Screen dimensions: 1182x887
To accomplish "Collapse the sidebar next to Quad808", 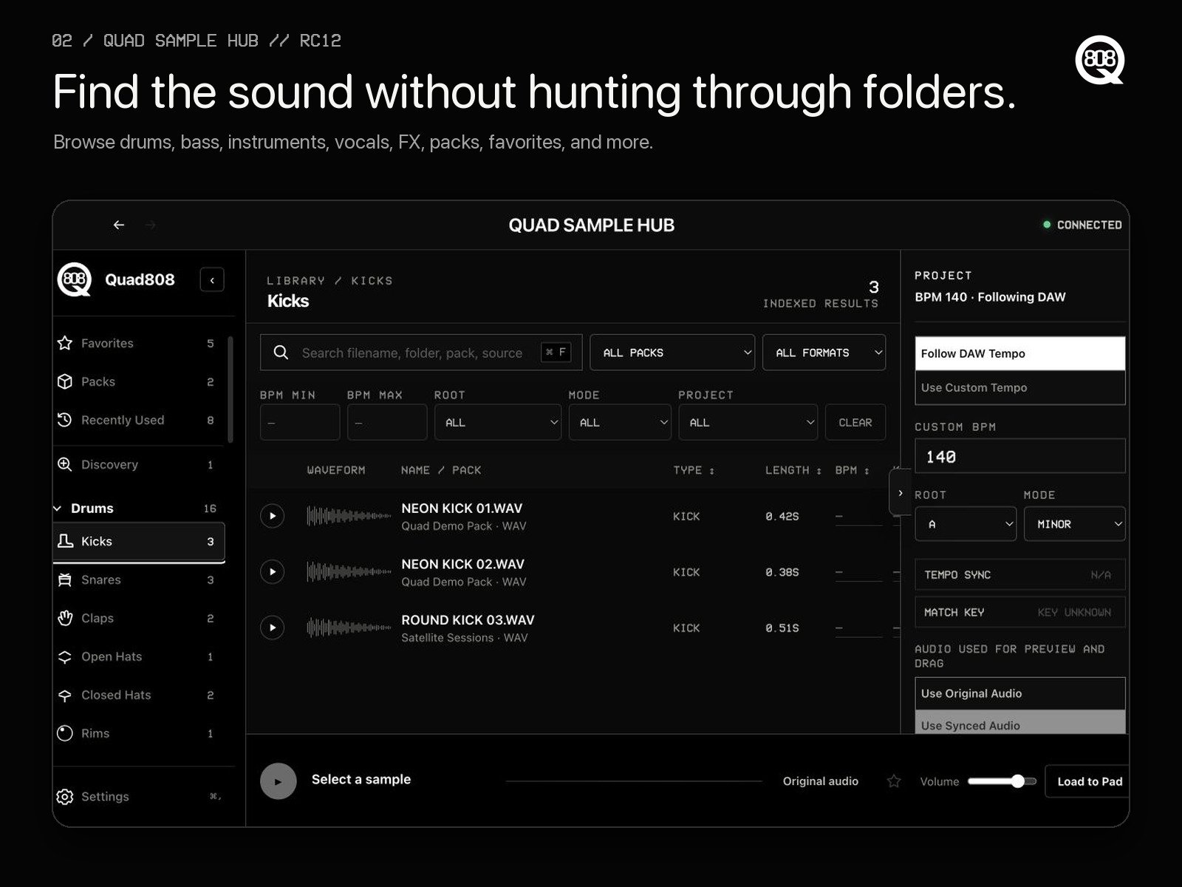I will click(212, 280).
